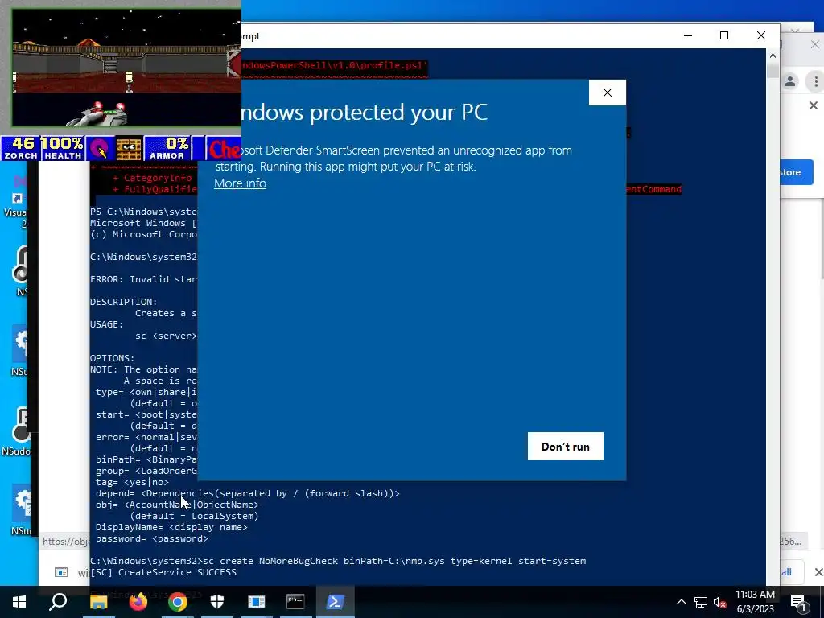Viewport: 824px width, 618px height.
Task: Close the SmartScreen dialog
Action: click(x=608, y=93)
